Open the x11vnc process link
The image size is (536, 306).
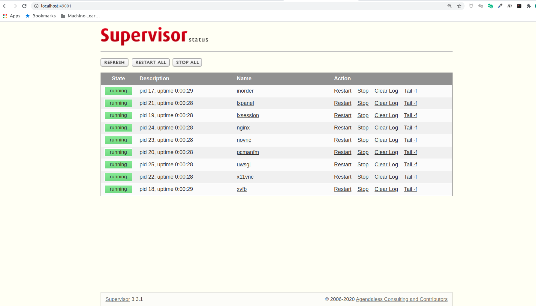click(x=245, y=177)
